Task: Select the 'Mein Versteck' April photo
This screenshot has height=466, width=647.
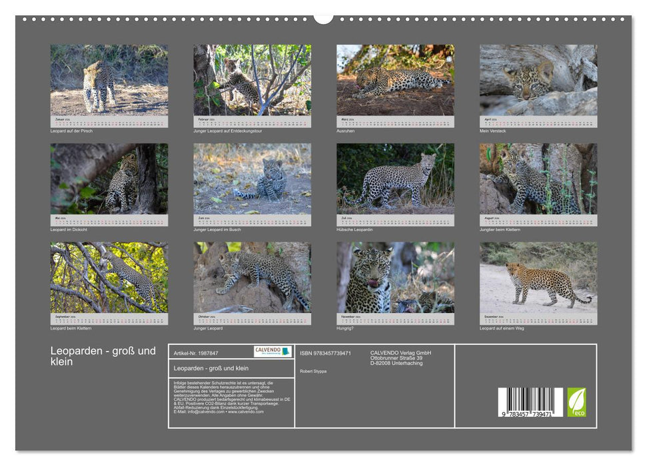Action: 538,80
